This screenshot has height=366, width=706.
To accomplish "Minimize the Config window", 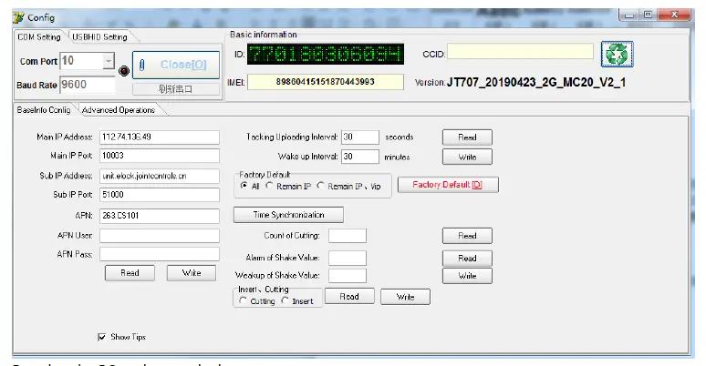I will coord(629,15).
